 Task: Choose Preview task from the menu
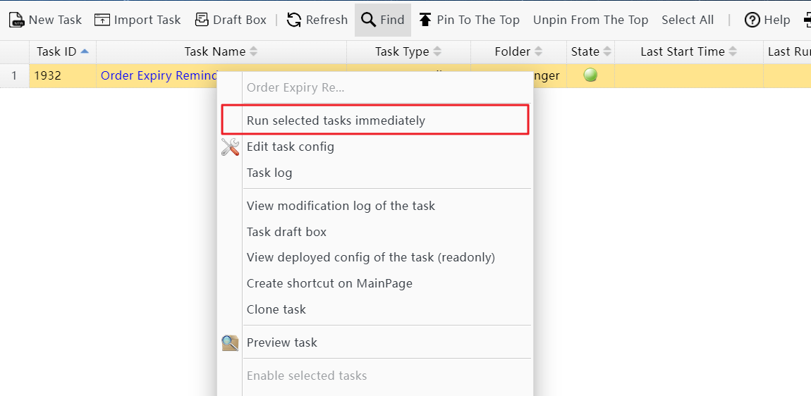point(282,342)
